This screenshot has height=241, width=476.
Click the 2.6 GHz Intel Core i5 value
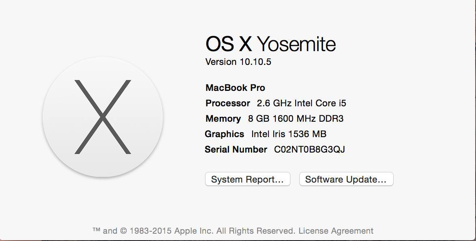(301, 103)
